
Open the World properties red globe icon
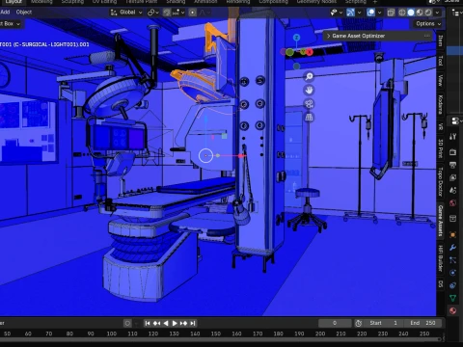pos(452,203)
